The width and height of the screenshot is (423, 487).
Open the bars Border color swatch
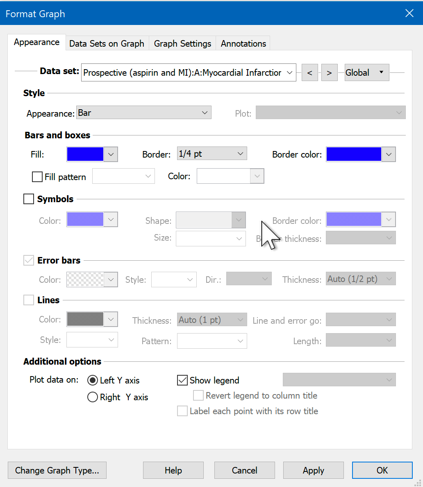[354, 155]
